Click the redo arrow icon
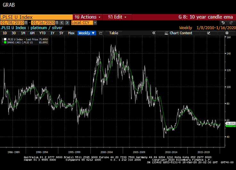 tap(231, 23)
